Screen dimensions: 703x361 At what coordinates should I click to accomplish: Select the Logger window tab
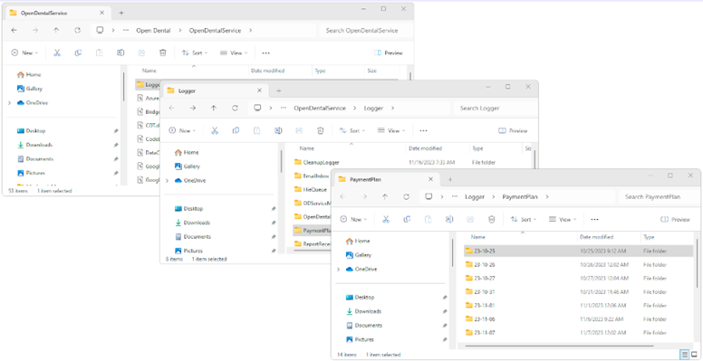pos(216,90)
